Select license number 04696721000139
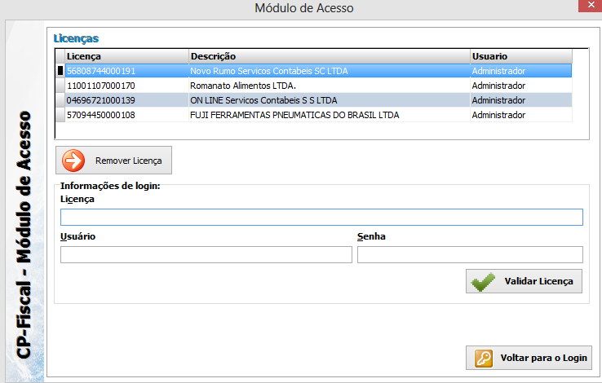This screenshot has width=602, height=383. pos(101,100)
